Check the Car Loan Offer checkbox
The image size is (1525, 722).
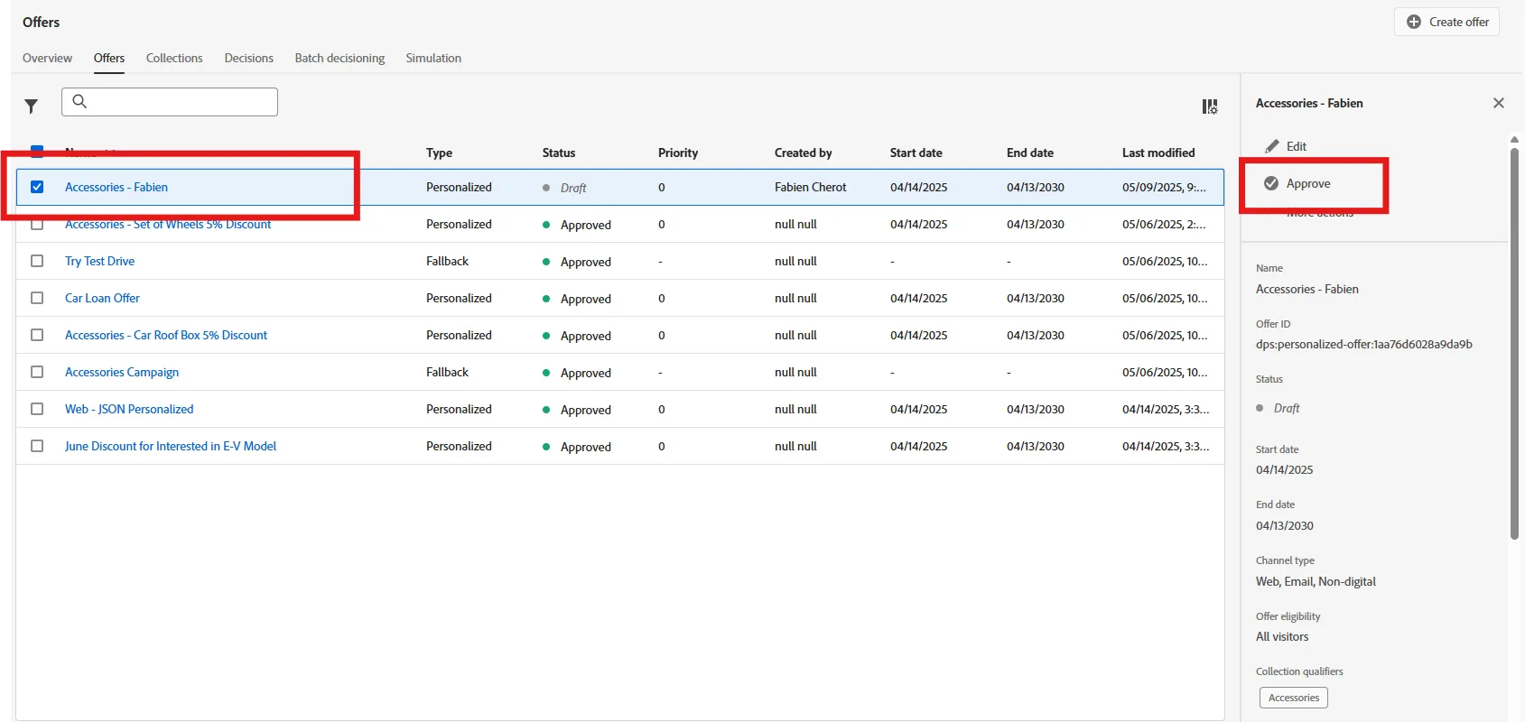pyautogui.click(x=37, y=298)
